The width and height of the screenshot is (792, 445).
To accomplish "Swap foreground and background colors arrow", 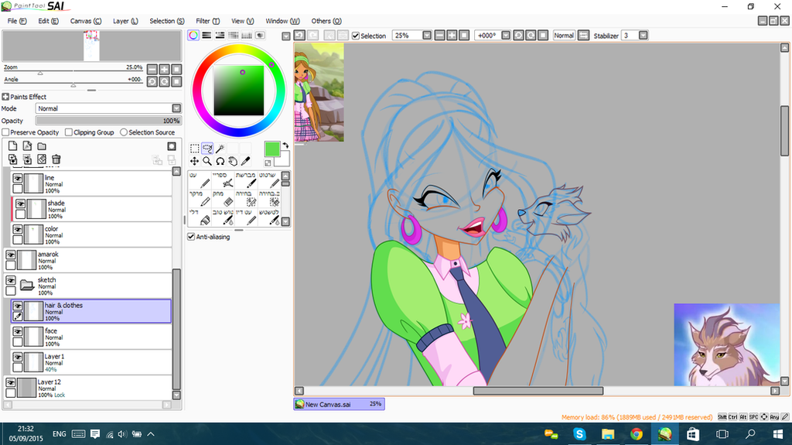I will click(x=285, y=145).
